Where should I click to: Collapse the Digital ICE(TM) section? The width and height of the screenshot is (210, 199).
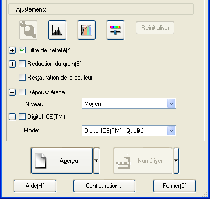coord(12,117)
